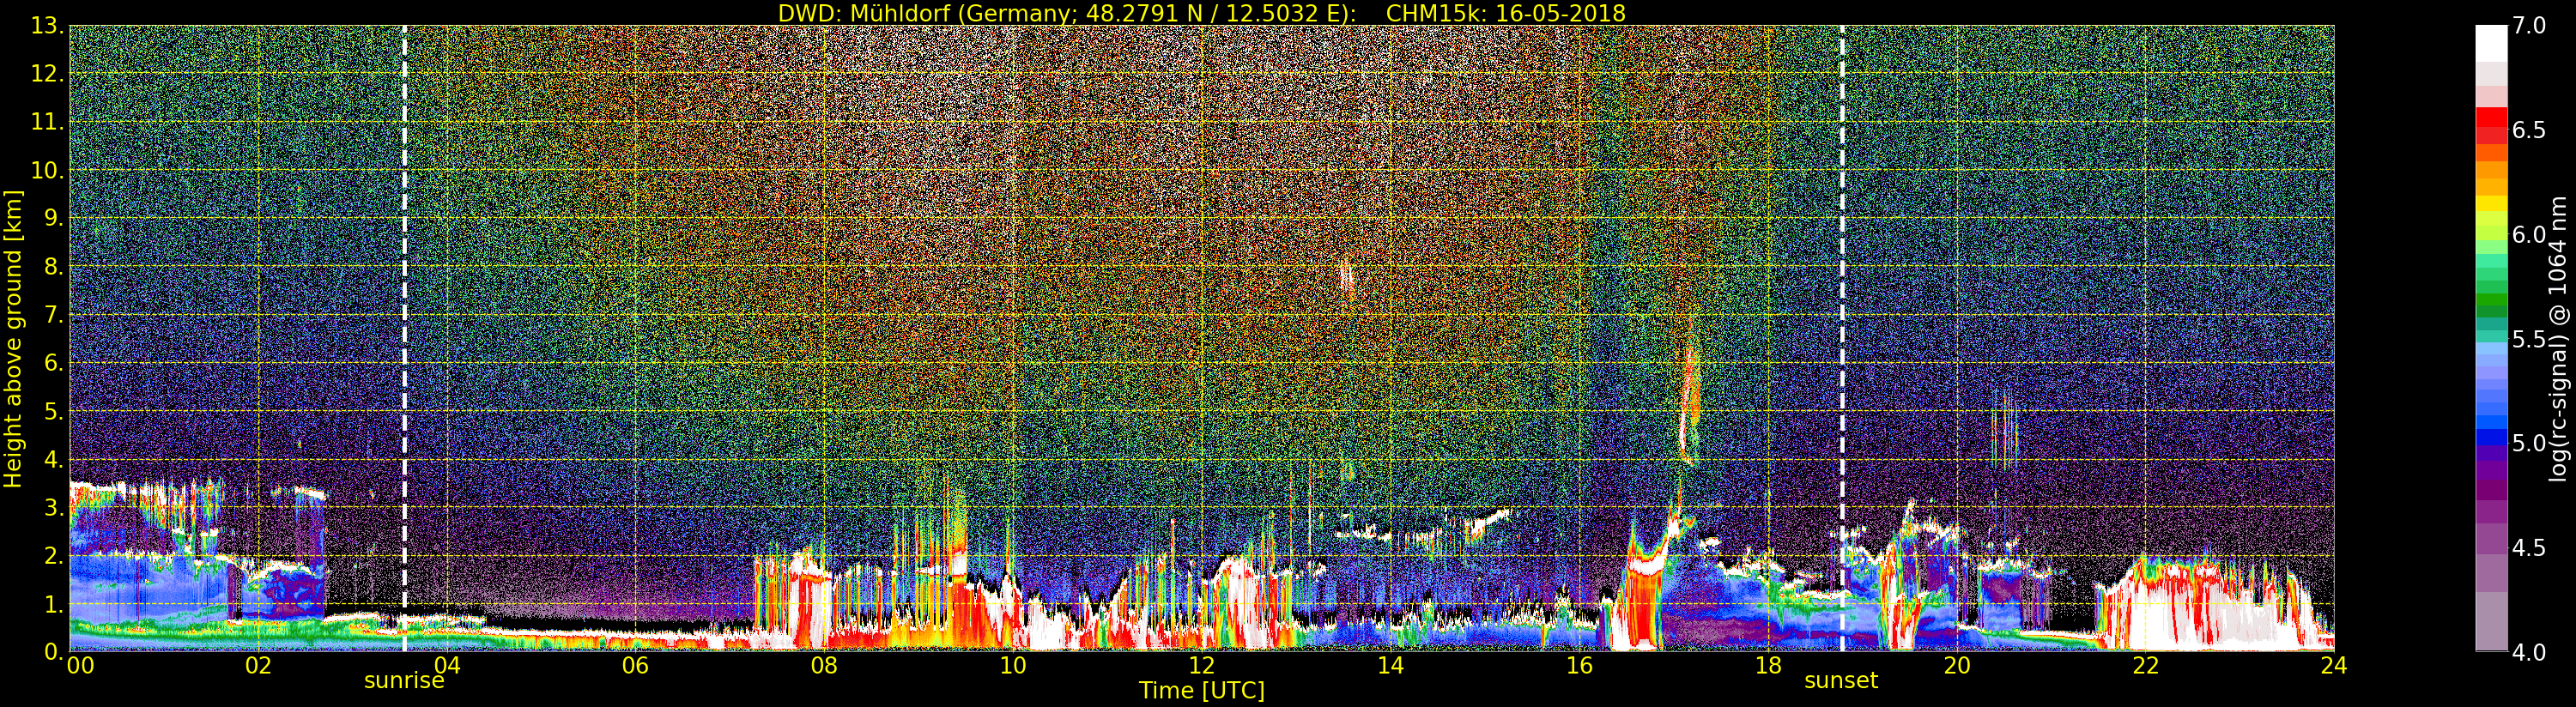Click the '02' time tick label
Screen dimensions: 2576x707
click(x=258, y=666)
